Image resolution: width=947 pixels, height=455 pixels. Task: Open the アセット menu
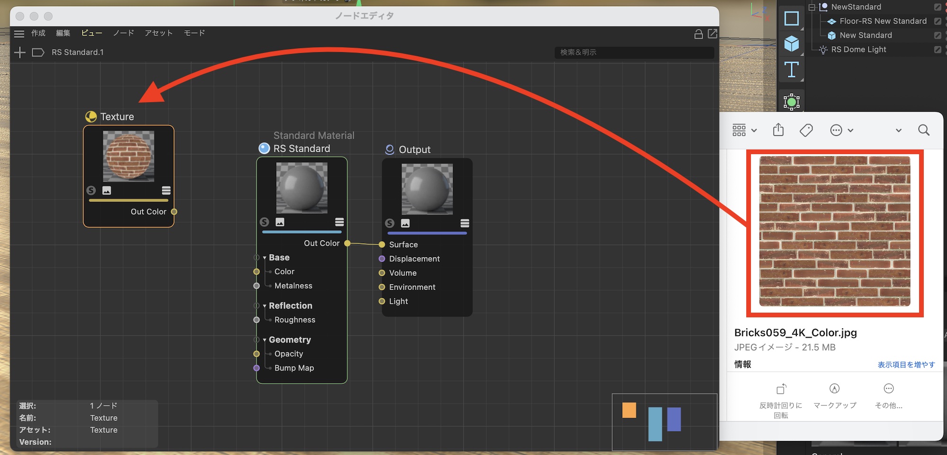[x=159, y=33]
